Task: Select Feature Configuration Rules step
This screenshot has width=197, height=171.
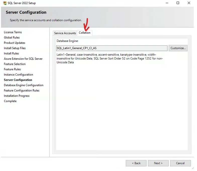Action: tap(22, 90)
